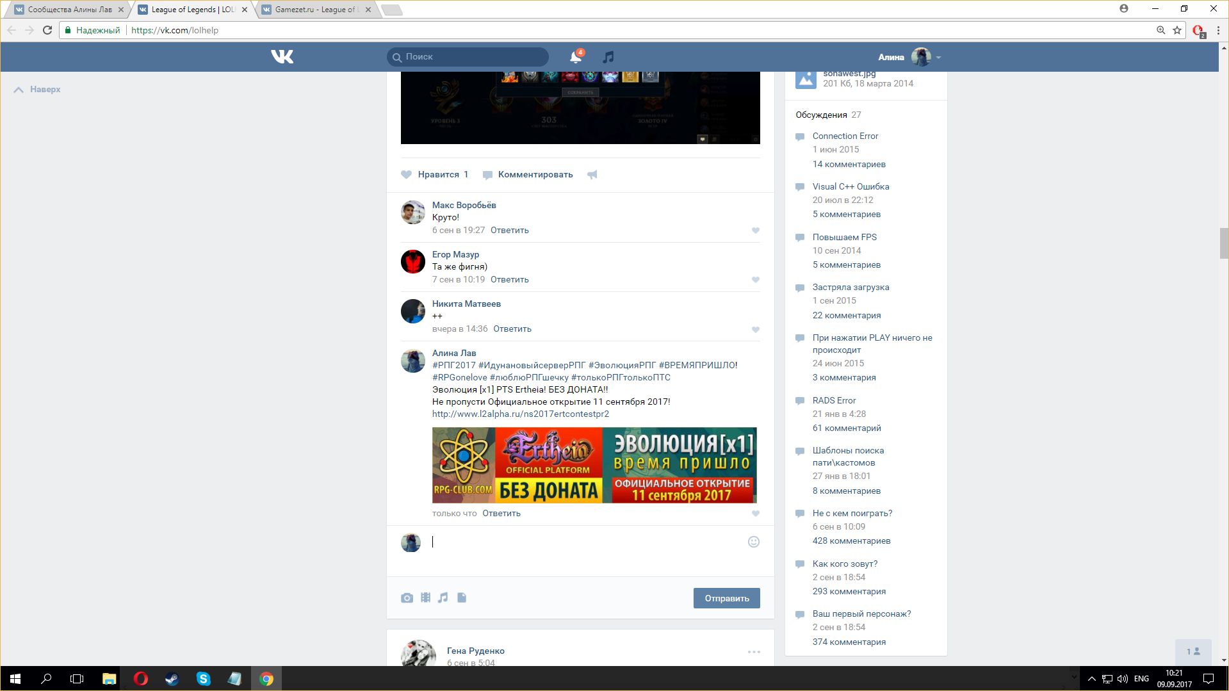Click the zoom magnifier in address bar

pyautogui.click(x=1160, y=30)
